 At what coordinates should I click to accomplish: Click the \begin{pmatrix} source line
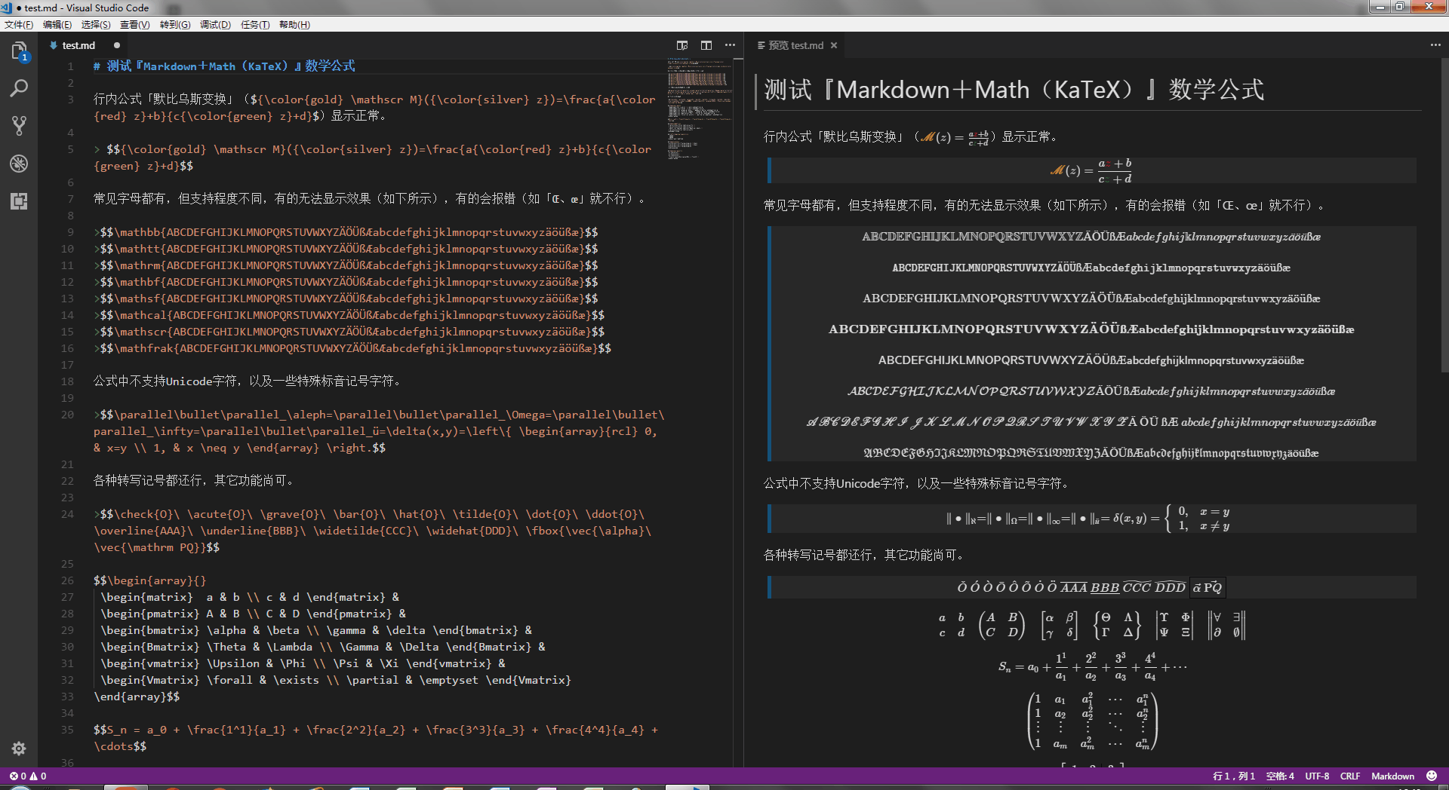point(254,614)
